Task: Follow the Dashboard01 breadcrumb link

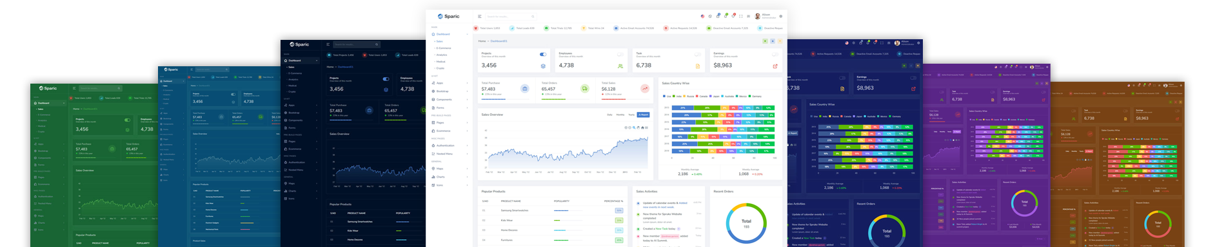Action: coord(499,41)
